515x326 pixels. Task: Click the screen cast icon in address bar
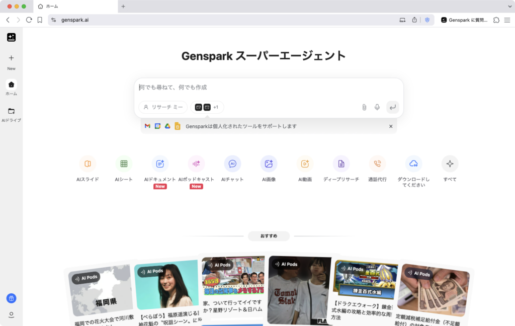click(402, 20)
